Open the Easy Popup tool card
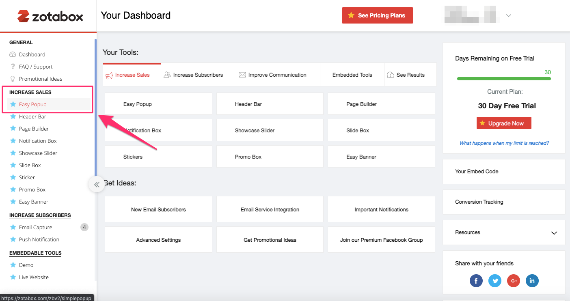This screenshot has height=301, width=570. pyautogui.click(x=158, y=104)
